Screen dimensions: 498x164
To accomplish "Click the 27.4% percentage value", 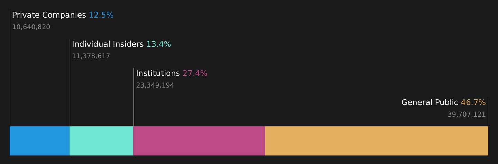I will [195, 73].
